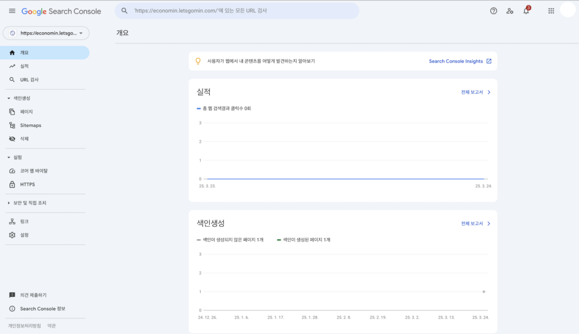Expand the 보안 및 직접 조치 section
Image resolution: width=579 pixels, height=334 pixels.
click(x=9, y=203)
